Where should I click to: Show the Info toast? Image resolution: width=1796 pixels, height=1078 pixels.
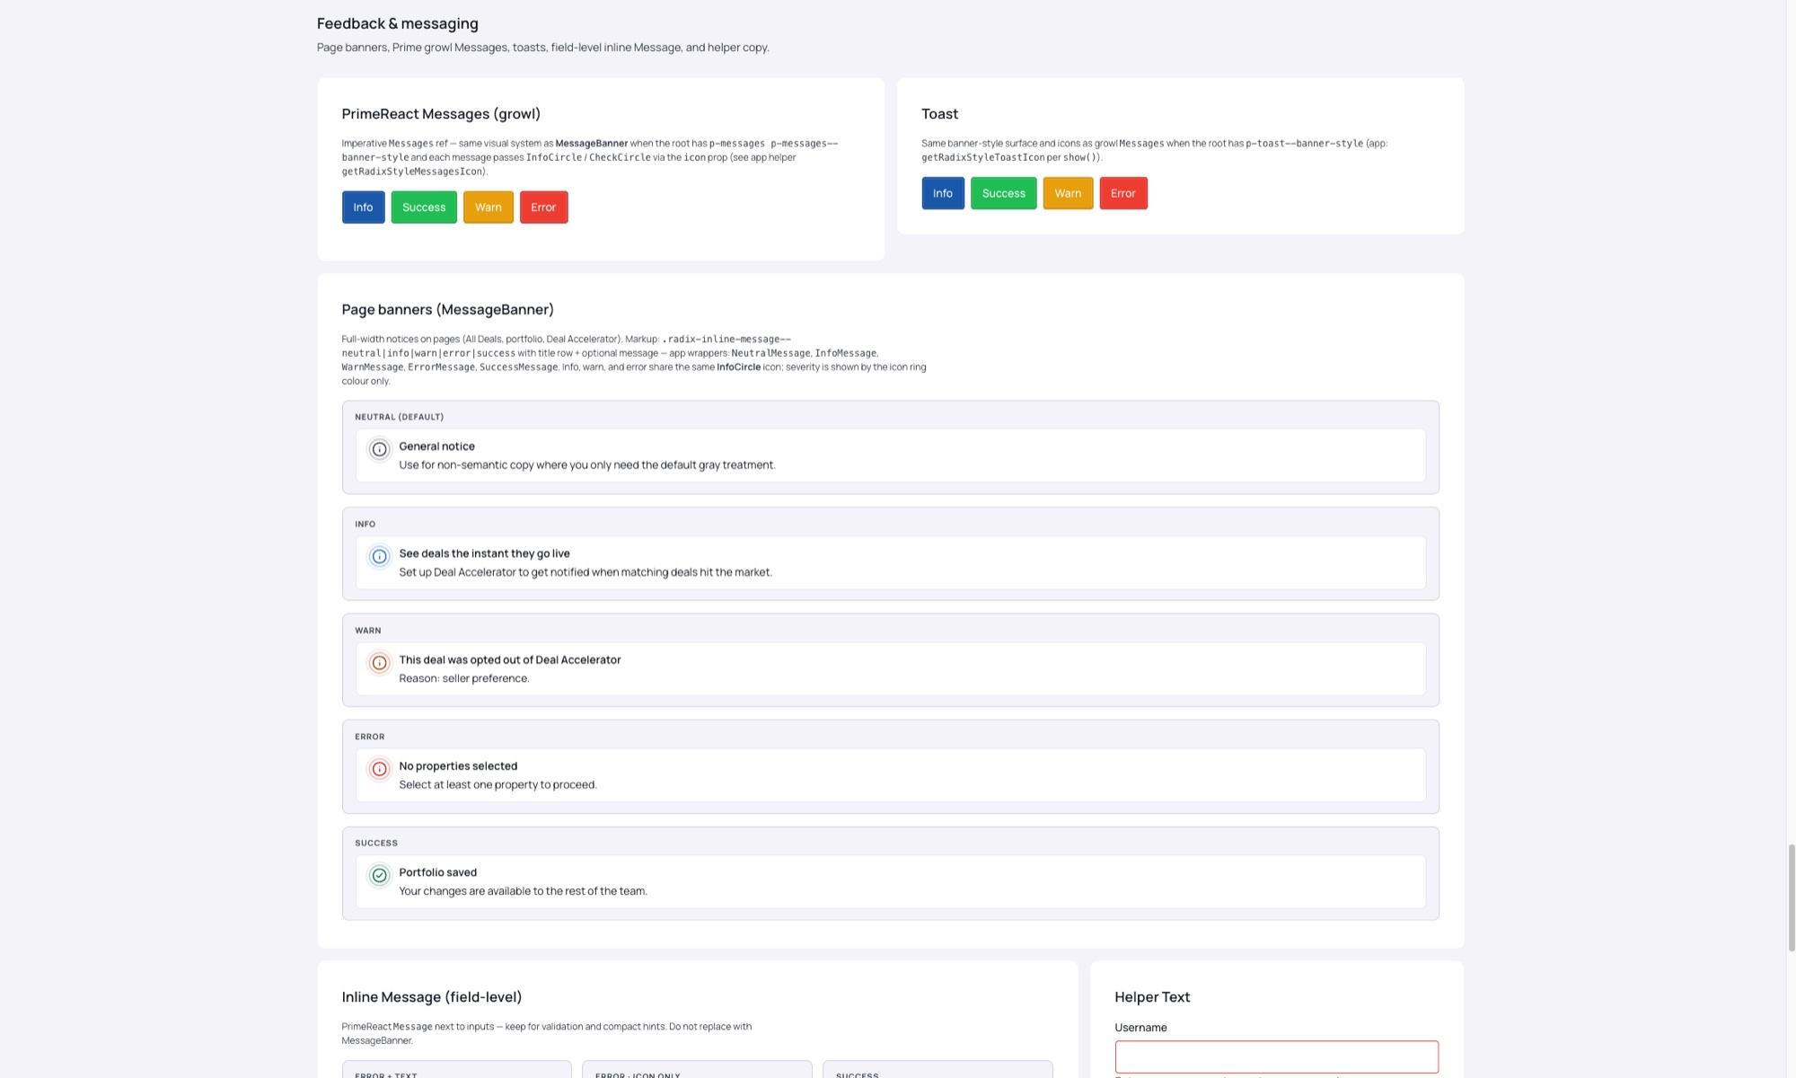click(x=943, y=193)
